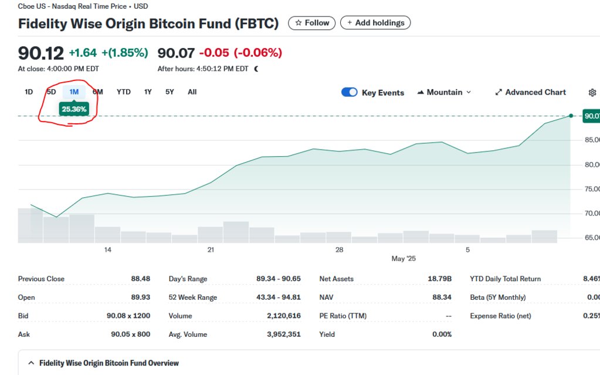The width and height of the screenshot is (600, 375).
Task: Follow the FBTC fund
Action: pos(311,23)
